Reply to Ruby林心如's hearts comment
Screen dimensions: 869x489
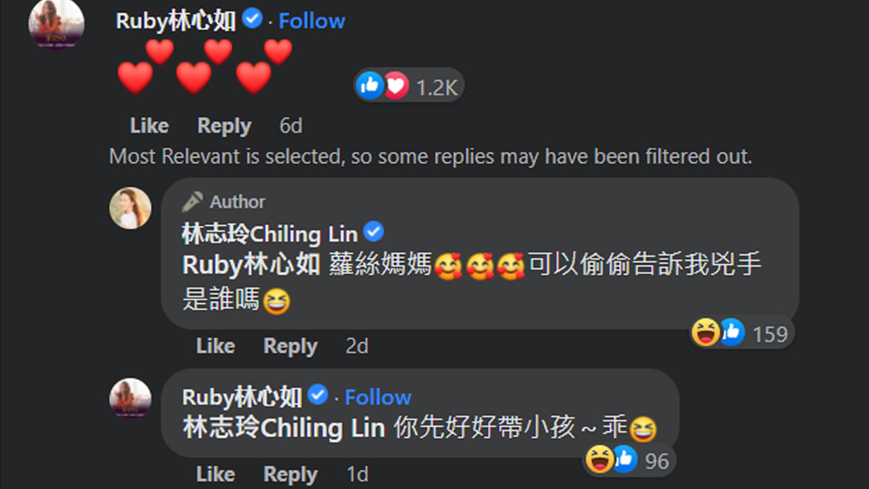[224, 126]
